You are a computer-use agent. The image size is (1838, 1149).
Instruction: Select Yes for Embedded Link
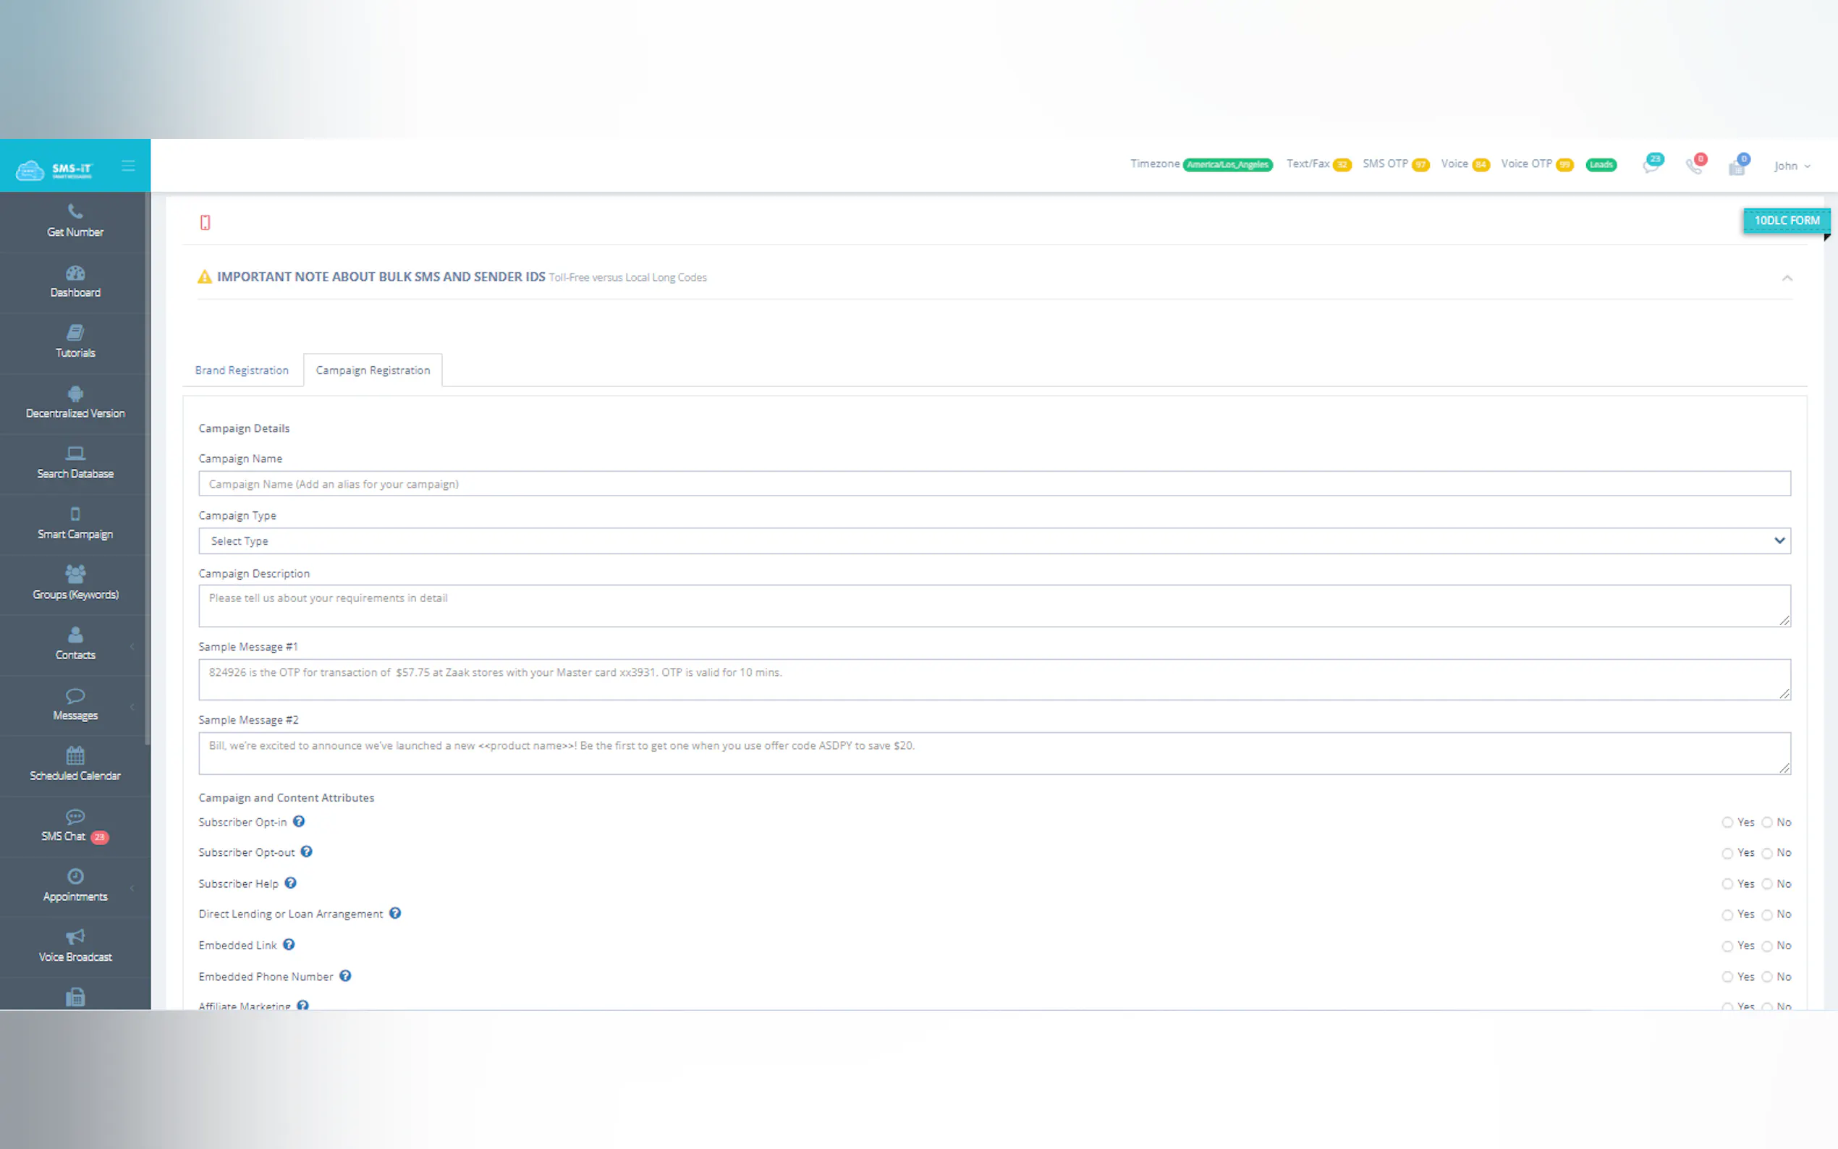coord(1727,946)
